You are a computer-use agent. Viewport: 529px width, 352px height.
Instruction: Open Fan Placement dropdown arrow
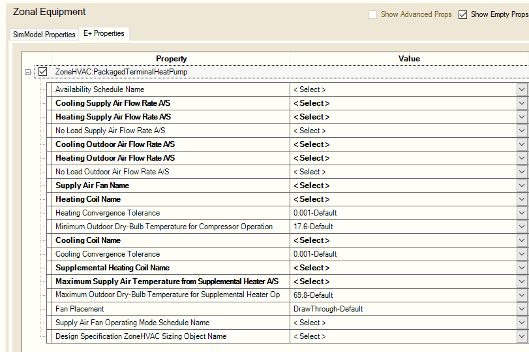(x=522, y=309)
